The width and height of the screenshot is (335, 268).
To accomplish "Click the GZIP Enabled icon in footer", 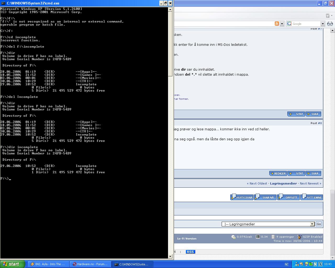I will coord(299,237).
